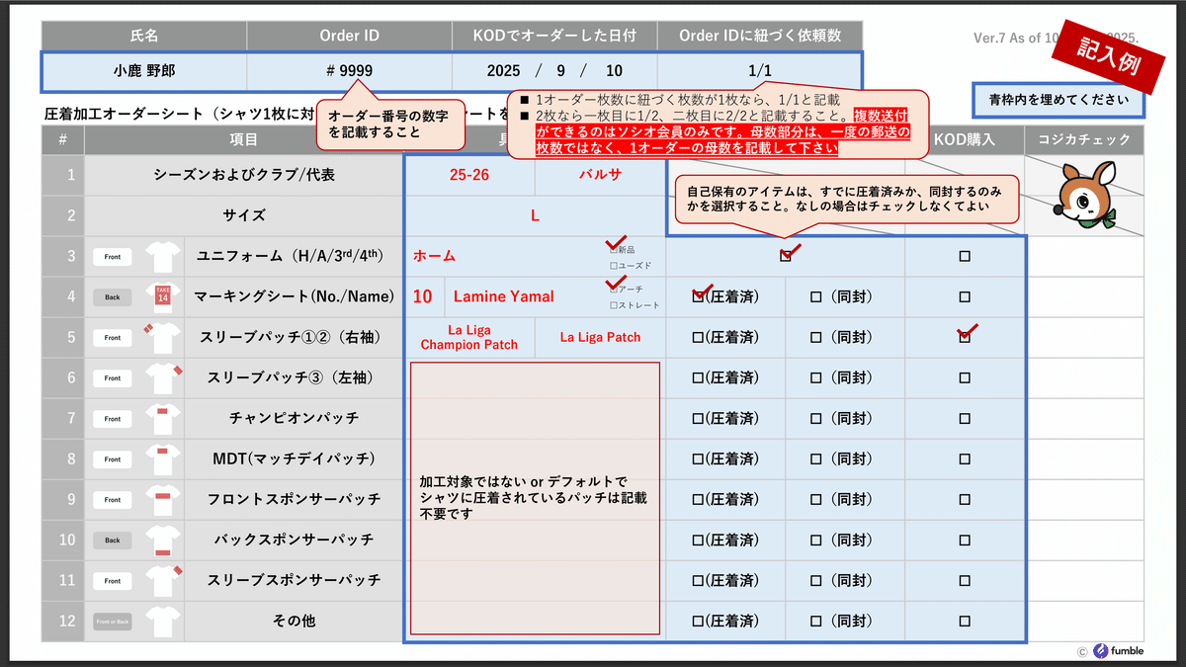
Task: Click the shirt icon for MDT(マッチデイパッチ)
Action: pos(163,459)
